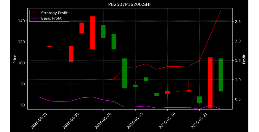Click the Price axis label
The image size is (259, 132).
pyautogui.click(x=15, y=59)
